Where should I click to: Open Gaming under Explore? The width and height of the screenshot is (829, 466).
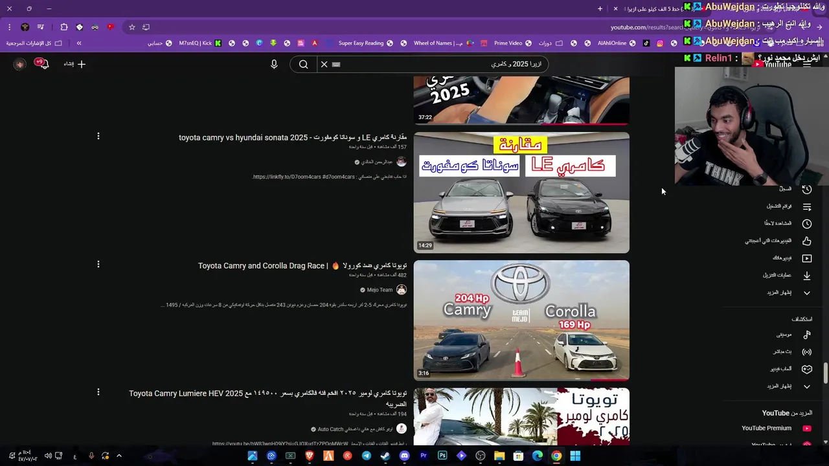790,369
